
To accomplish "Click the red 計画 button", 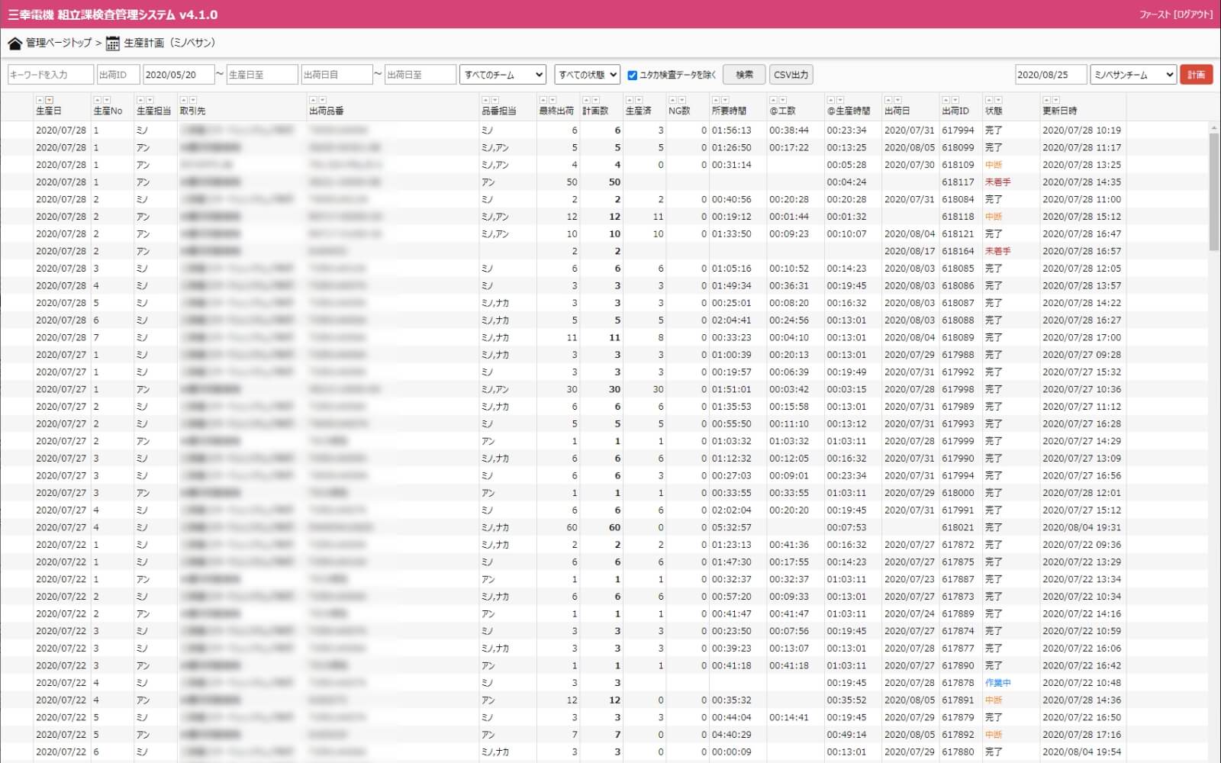I will [x=1196, y=75].
